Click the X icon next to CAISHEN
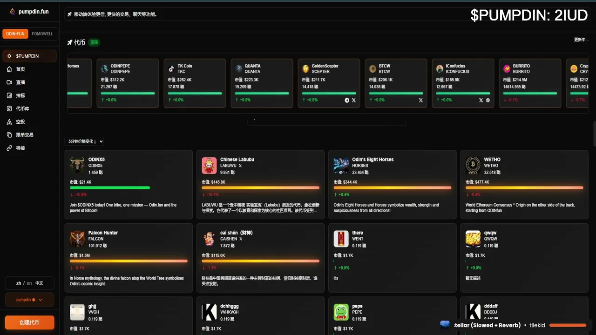Viewport: 596px width, 335px height. 241,239
